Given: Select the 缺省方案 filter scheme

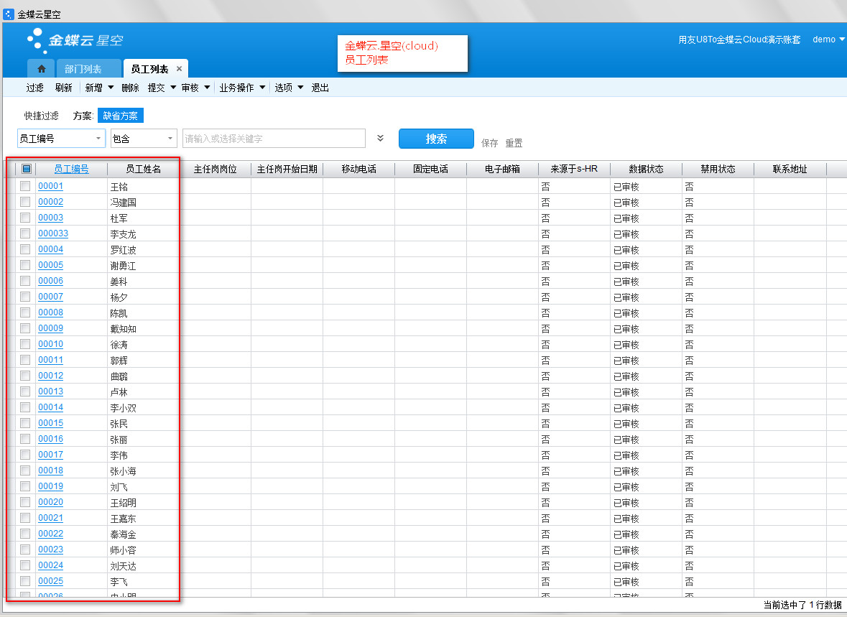Looking at the screenshot, I should (x=120, y=116).
